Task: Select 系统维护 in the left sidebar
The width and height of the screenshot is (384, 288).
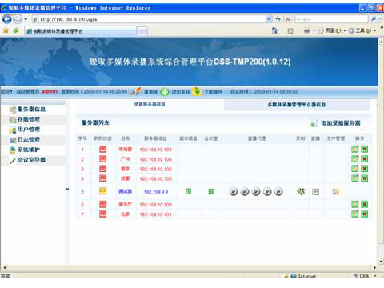Action: tap(29, 150)
